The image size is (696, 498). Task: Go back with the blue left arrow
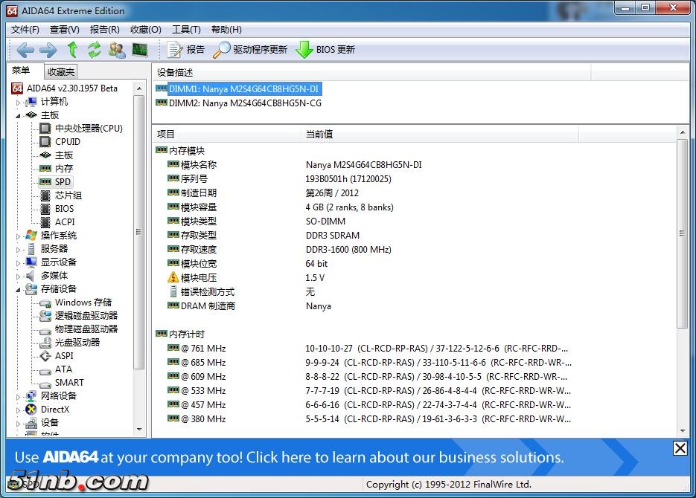click(x=25, y=50)
